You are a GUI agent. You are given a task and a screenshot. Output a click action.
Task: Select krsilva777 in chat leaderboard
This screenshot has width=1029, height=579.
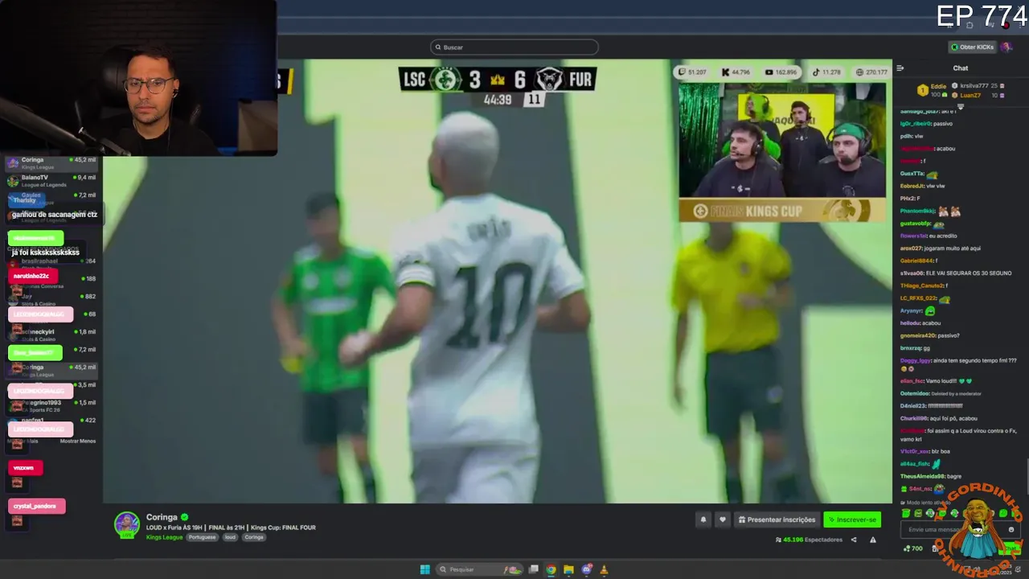tap(974, 85)
